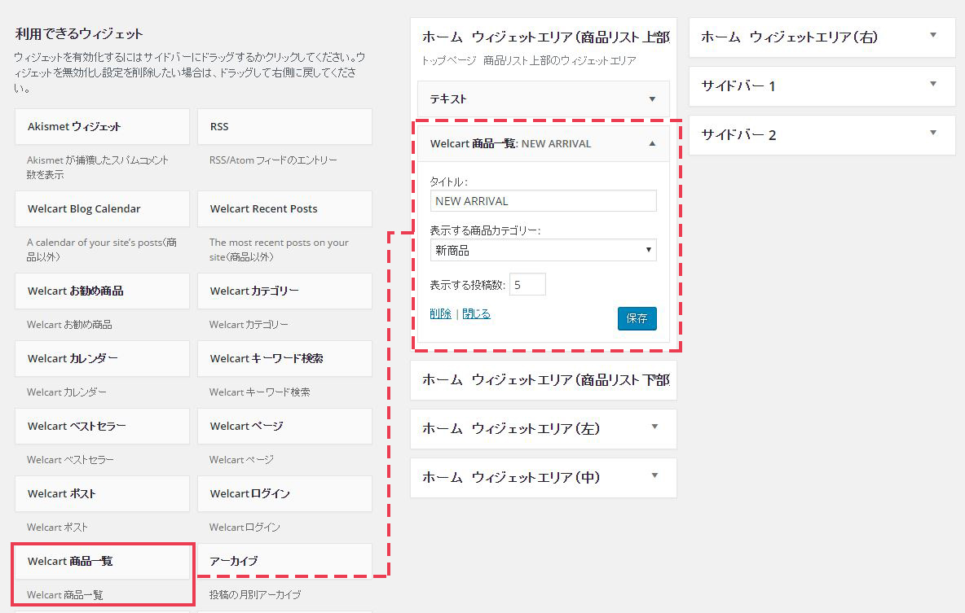The height and width of the screenshot is (613, 965).
Task: Expand ホーム ウィジェットエリア（左） arrow
Action: click(x=654, y=427)
